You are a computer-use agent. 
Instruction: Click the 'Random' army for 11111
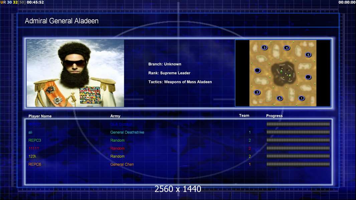point(117,148)
